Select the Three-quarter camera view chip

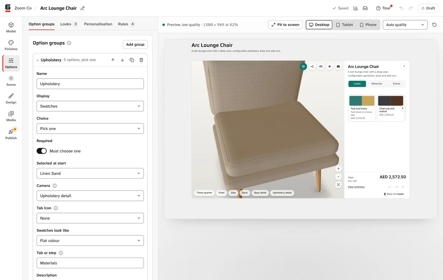(204, 193)
